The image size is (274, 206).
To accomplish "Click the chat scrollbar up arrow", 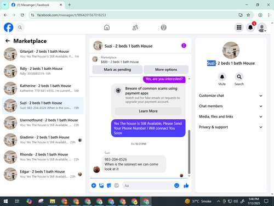I will point(189,79).
